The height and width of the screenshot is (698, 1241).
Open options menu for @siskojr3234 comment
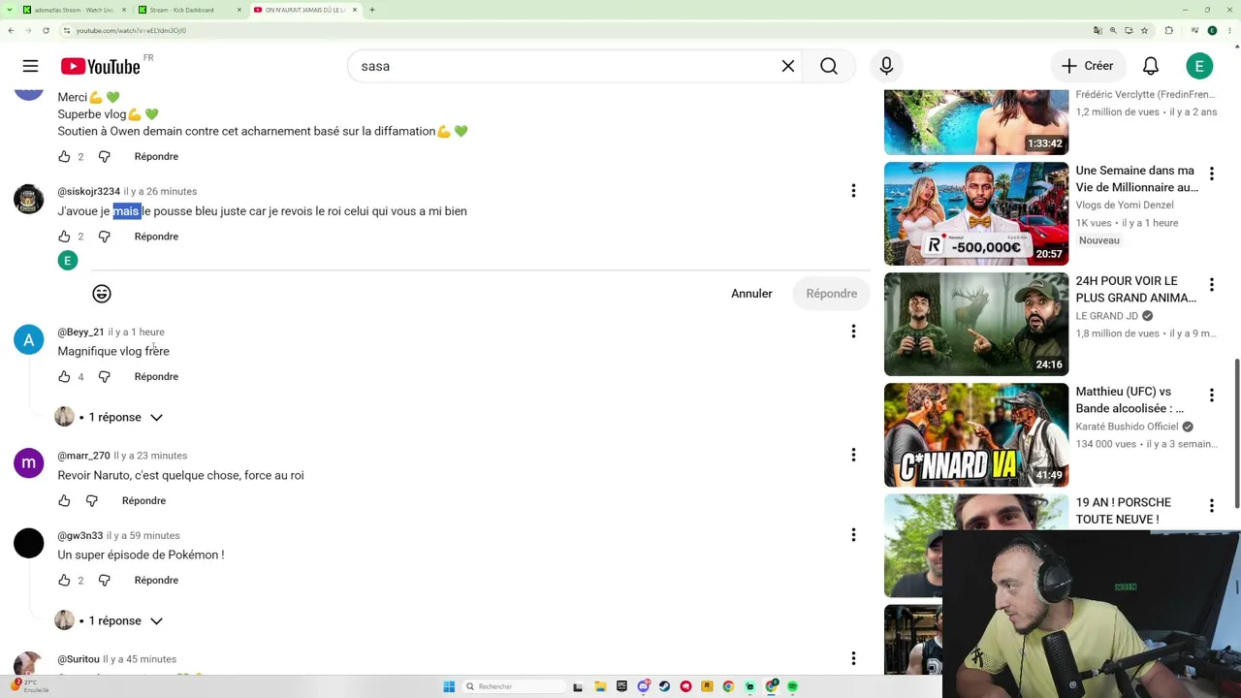pyautogui.click(x=853, y=191)
